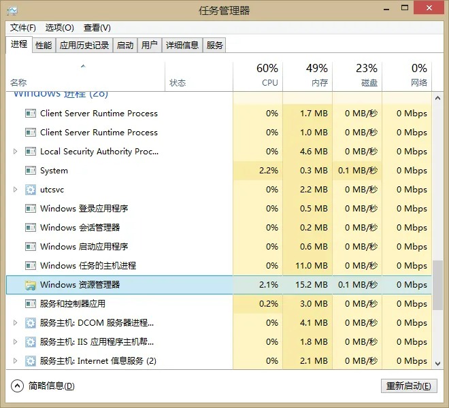Minimize the Task Manager window
This screenshot has width=449, height=408.
pos(386,8)
